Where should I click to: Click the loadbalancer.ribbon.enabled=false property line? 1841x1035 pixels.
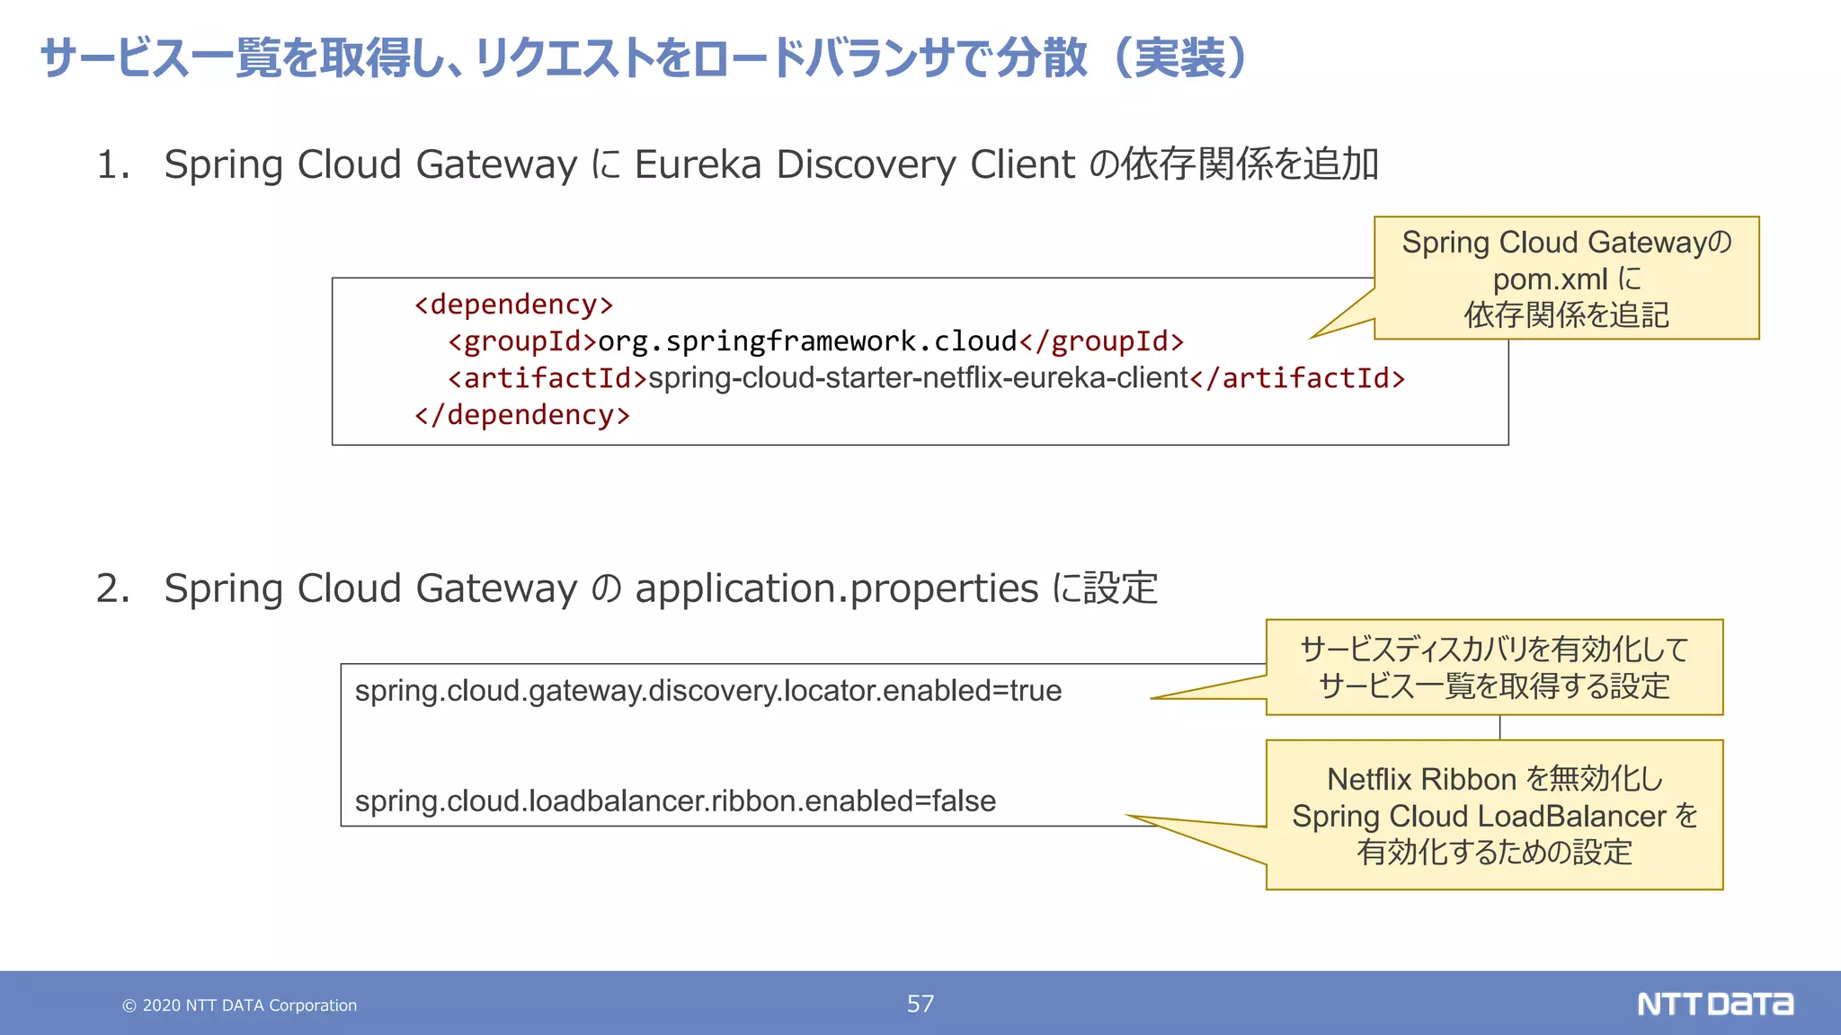point(675,801)
